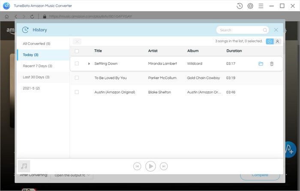Open settings gear in title bar
300x191 pixels.
pos(250,6)
